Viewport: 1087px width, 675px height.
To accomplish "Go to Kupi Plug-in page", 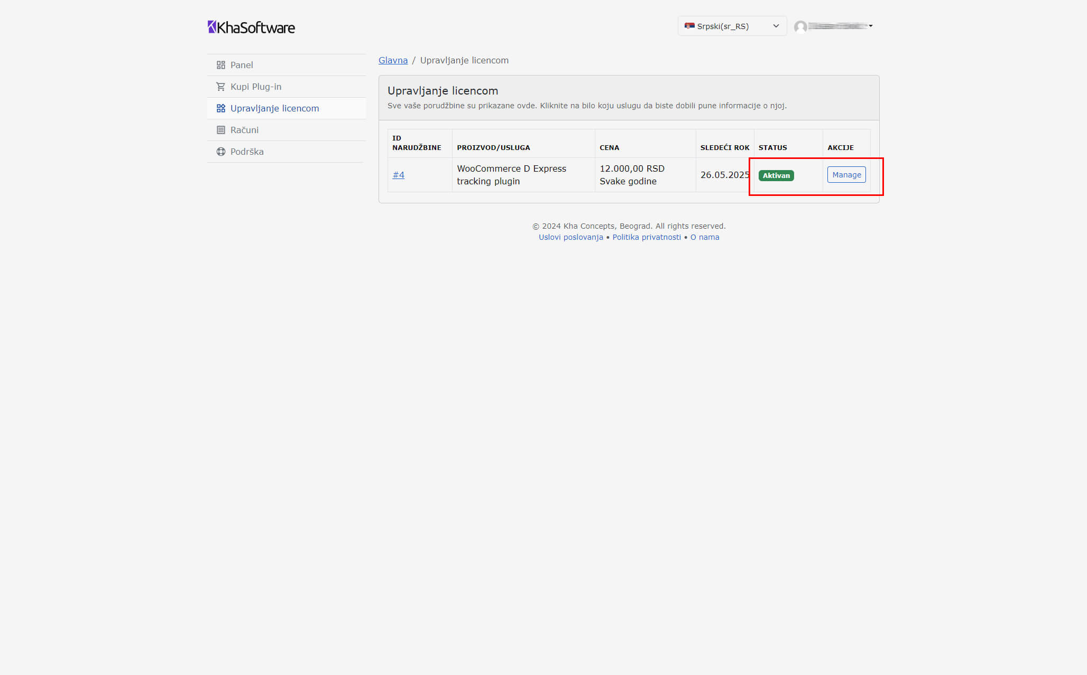I will tap(286, 87).
